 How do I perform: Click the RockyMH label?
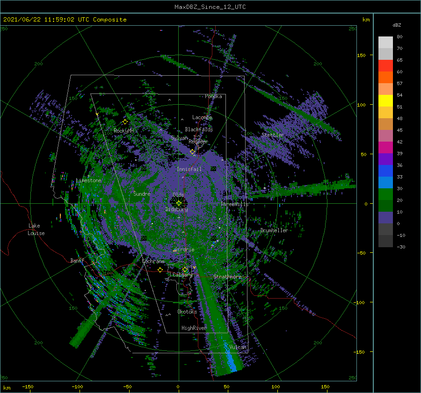pos(123,131)
